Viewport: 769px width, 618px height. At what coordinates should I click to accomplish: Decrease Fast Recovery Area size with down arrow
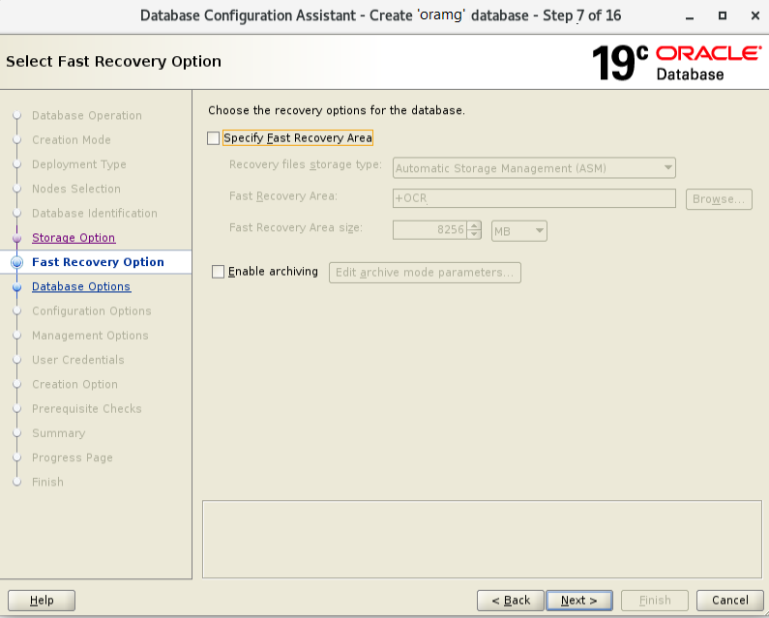[x=474, y=234]
